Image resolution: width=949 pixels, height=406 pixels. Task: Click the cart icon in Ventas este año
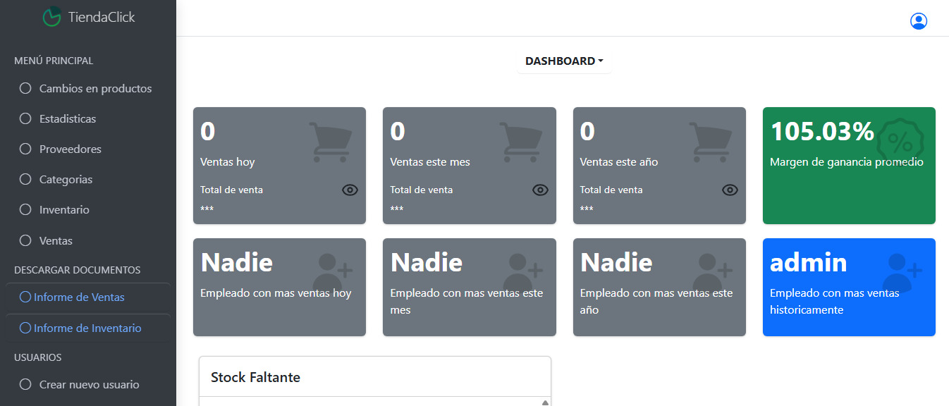tap(710, 142)
